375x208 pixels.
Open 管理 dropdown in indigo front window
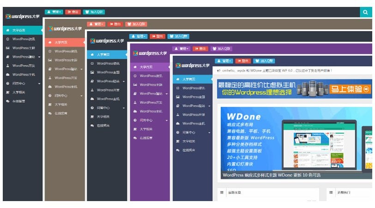pos(224,61)
